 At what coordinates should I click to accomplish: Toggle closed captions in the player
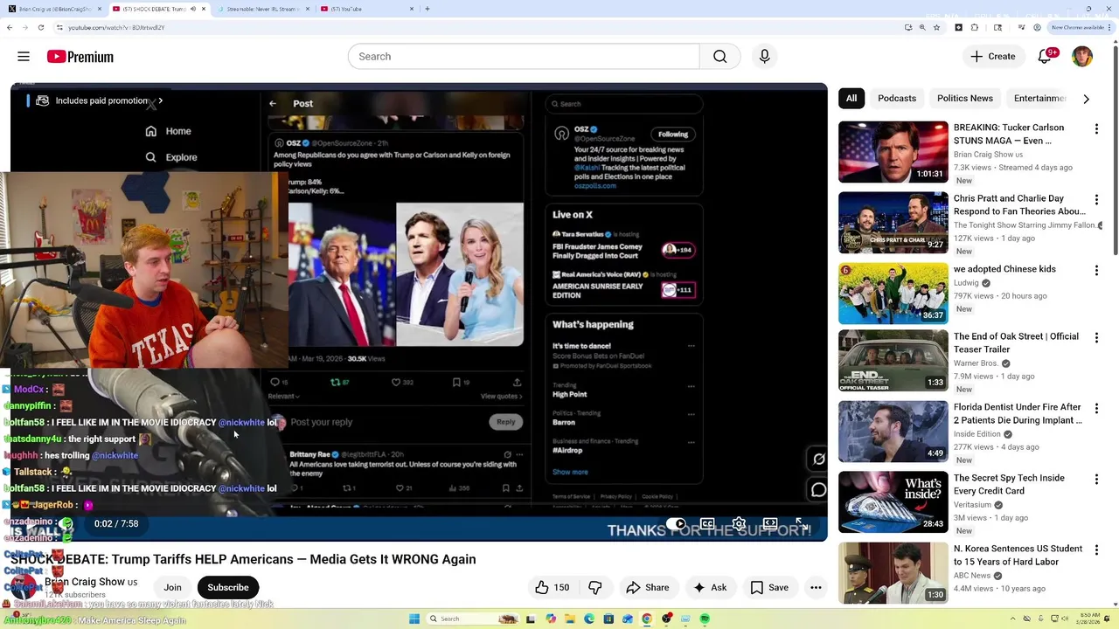(707, 524)
